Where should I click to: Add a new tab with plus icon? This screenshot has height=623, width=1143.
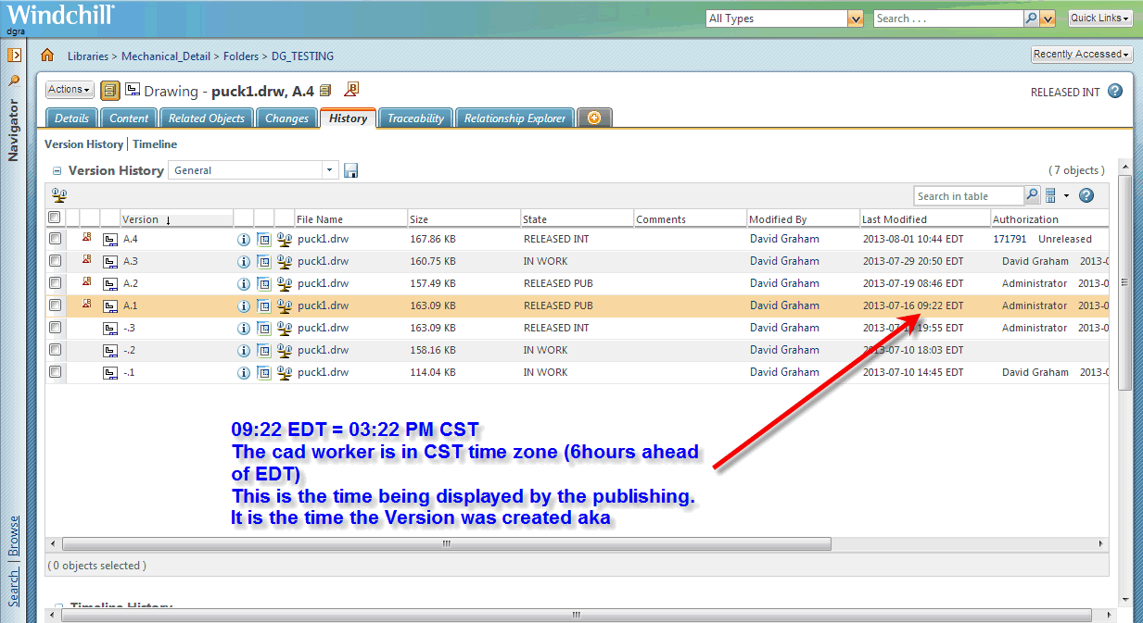594,118
